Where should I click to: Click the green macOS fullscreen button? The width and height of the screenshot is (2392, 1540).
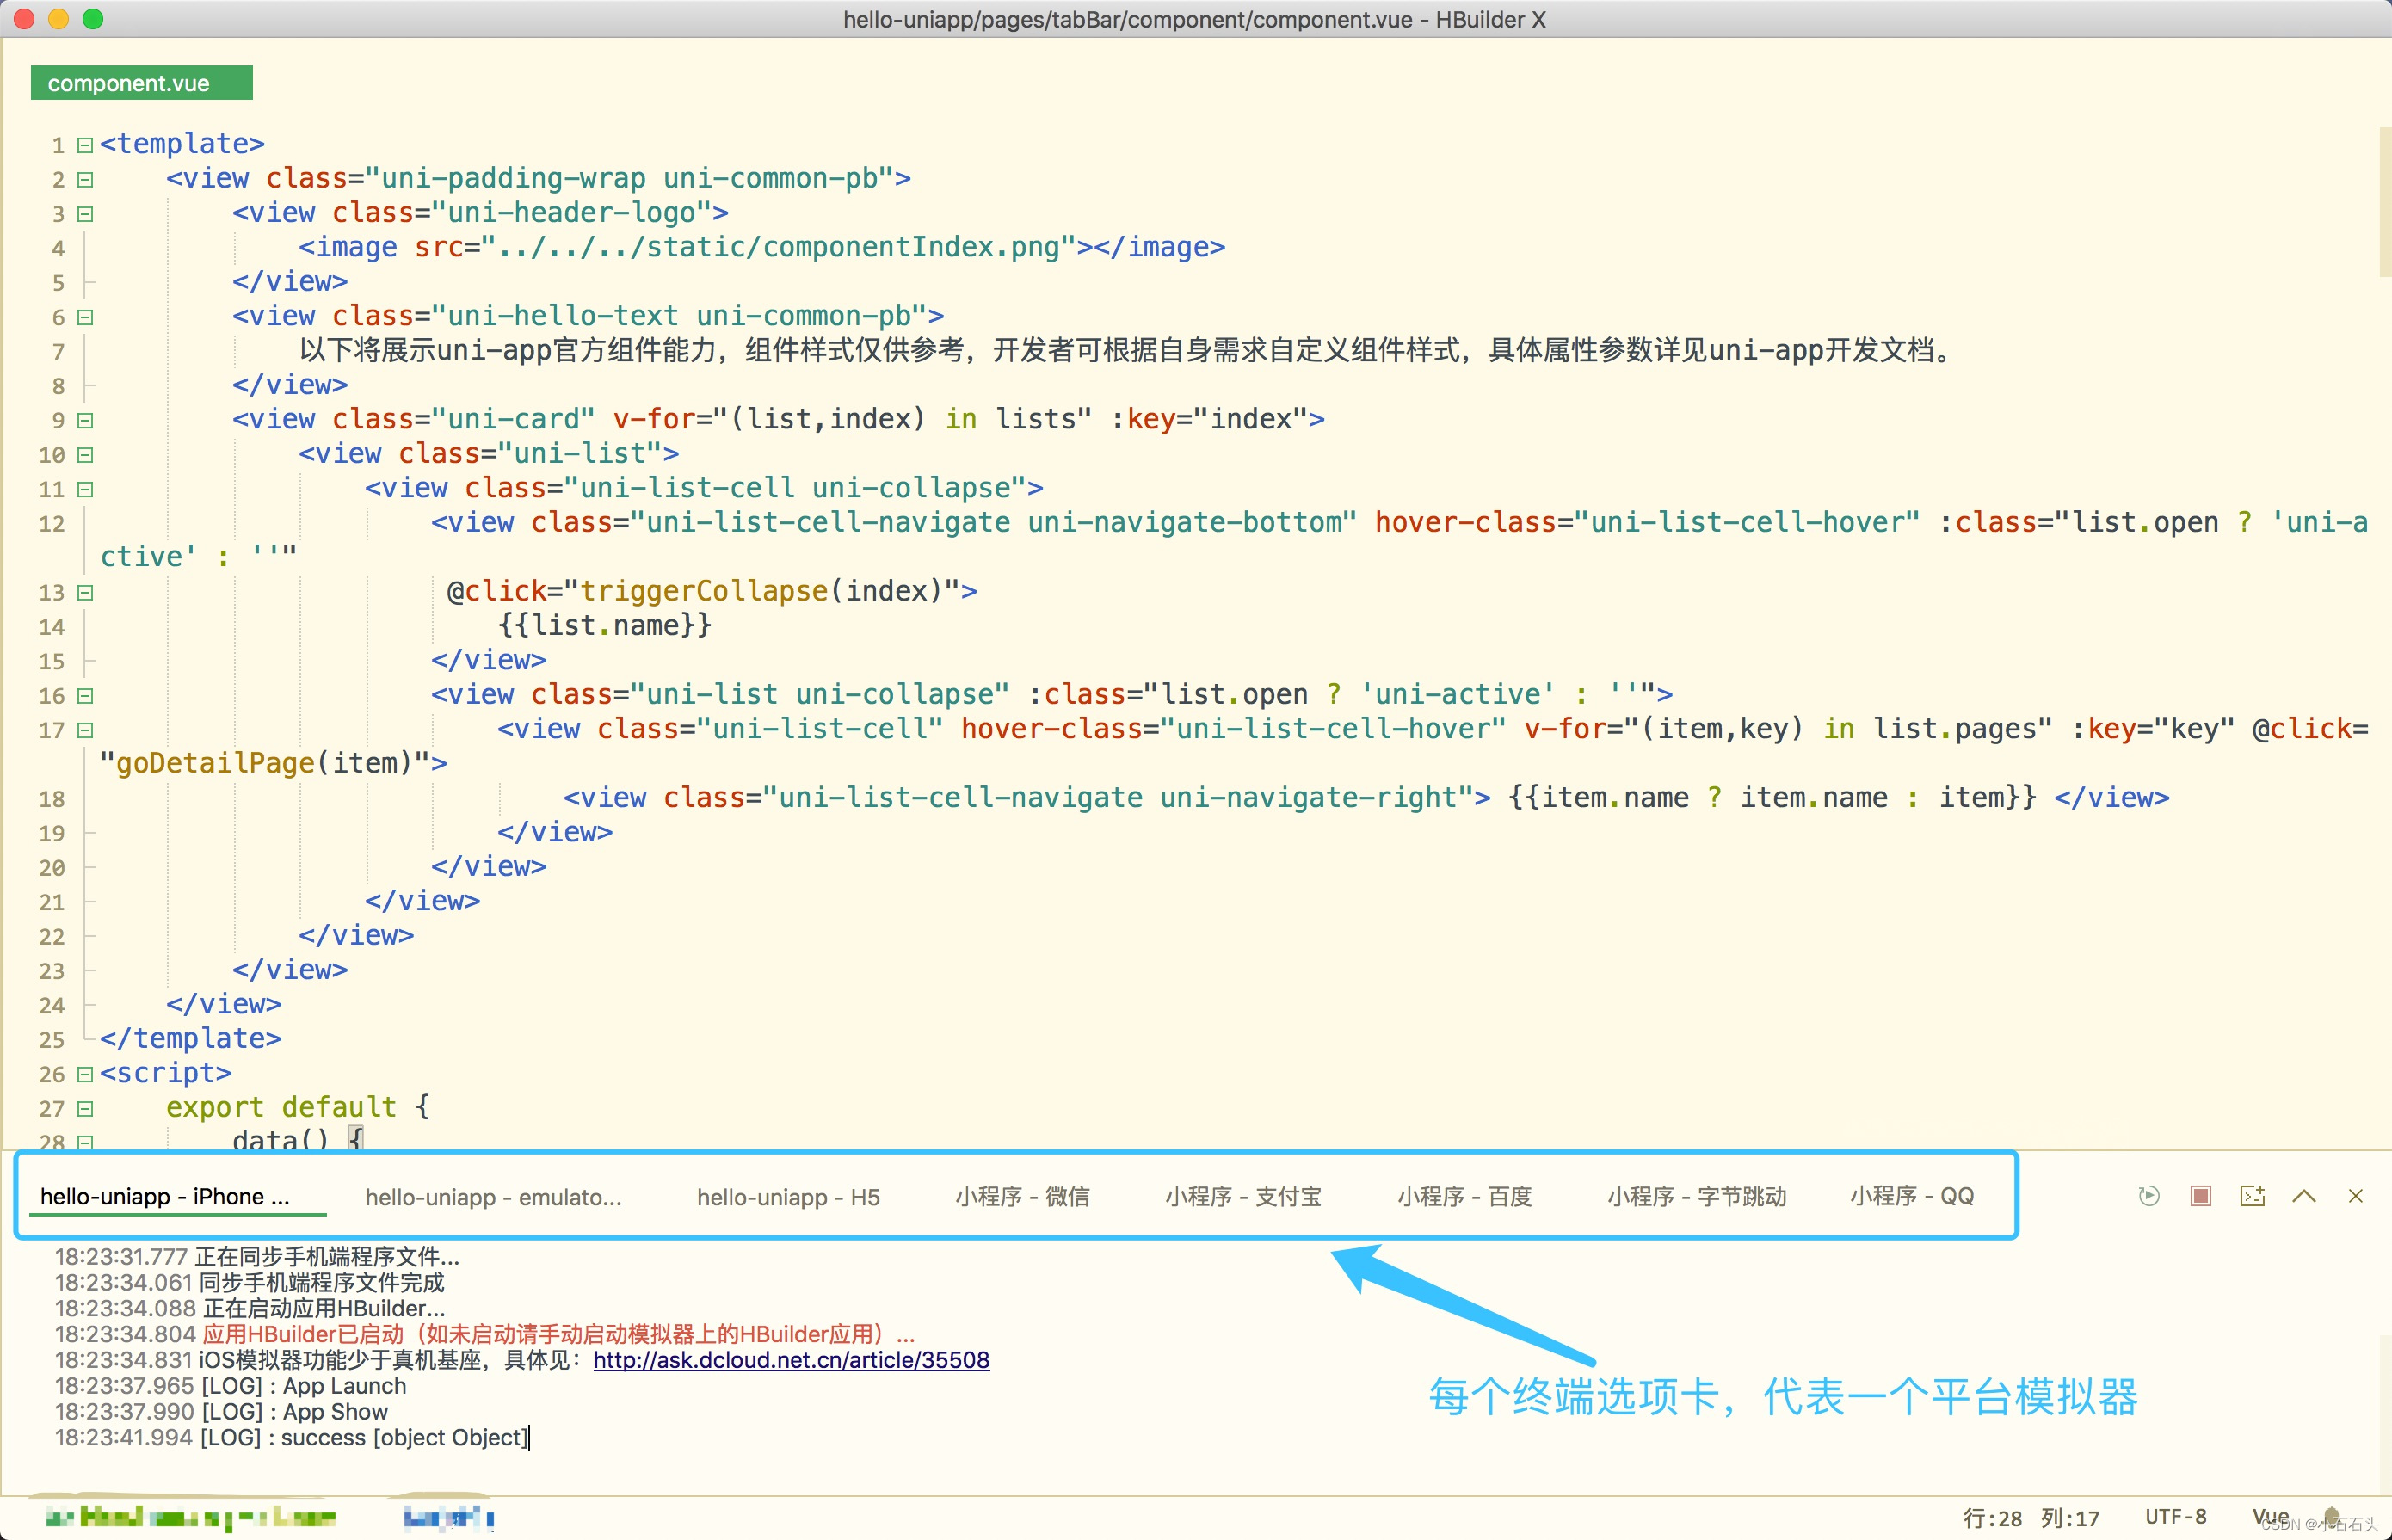93,19
